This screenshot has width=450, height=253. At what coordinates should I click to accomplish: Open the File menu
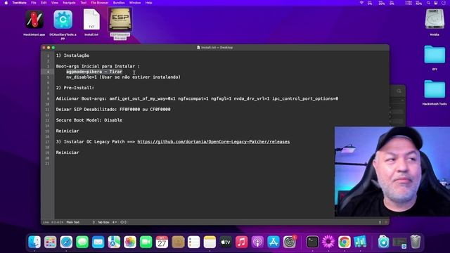pos(34,3)
